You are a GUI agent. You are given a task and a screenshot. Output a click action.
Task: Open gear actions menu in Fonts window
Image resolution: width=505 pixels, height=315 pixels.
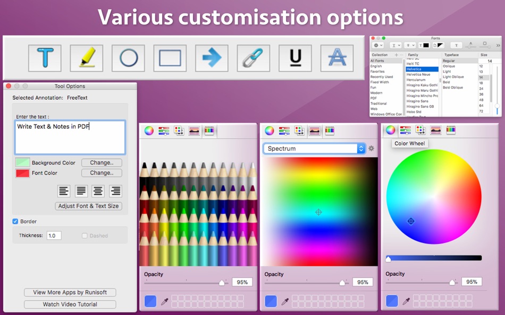point(378,45)
